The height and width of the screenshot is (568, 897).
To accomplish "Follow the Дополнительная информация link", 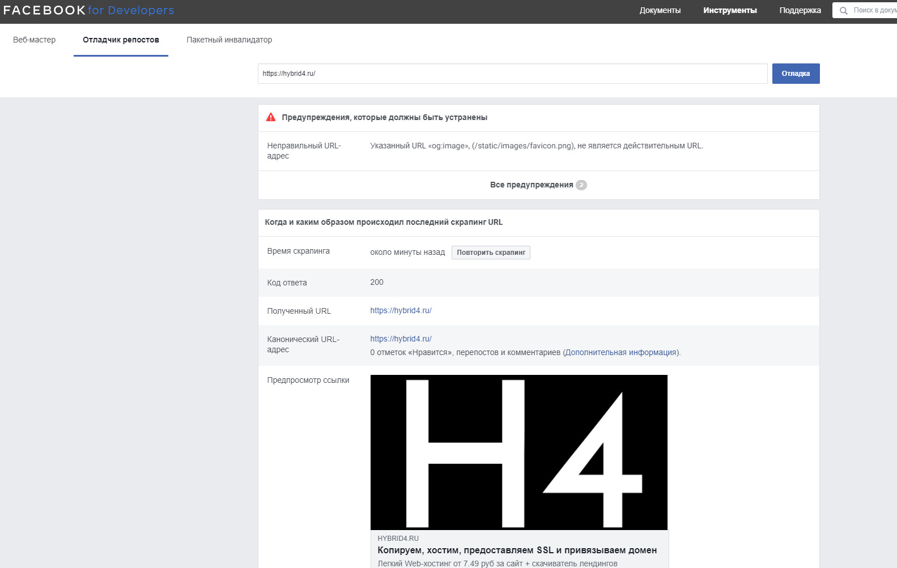I will pos(620,352).
